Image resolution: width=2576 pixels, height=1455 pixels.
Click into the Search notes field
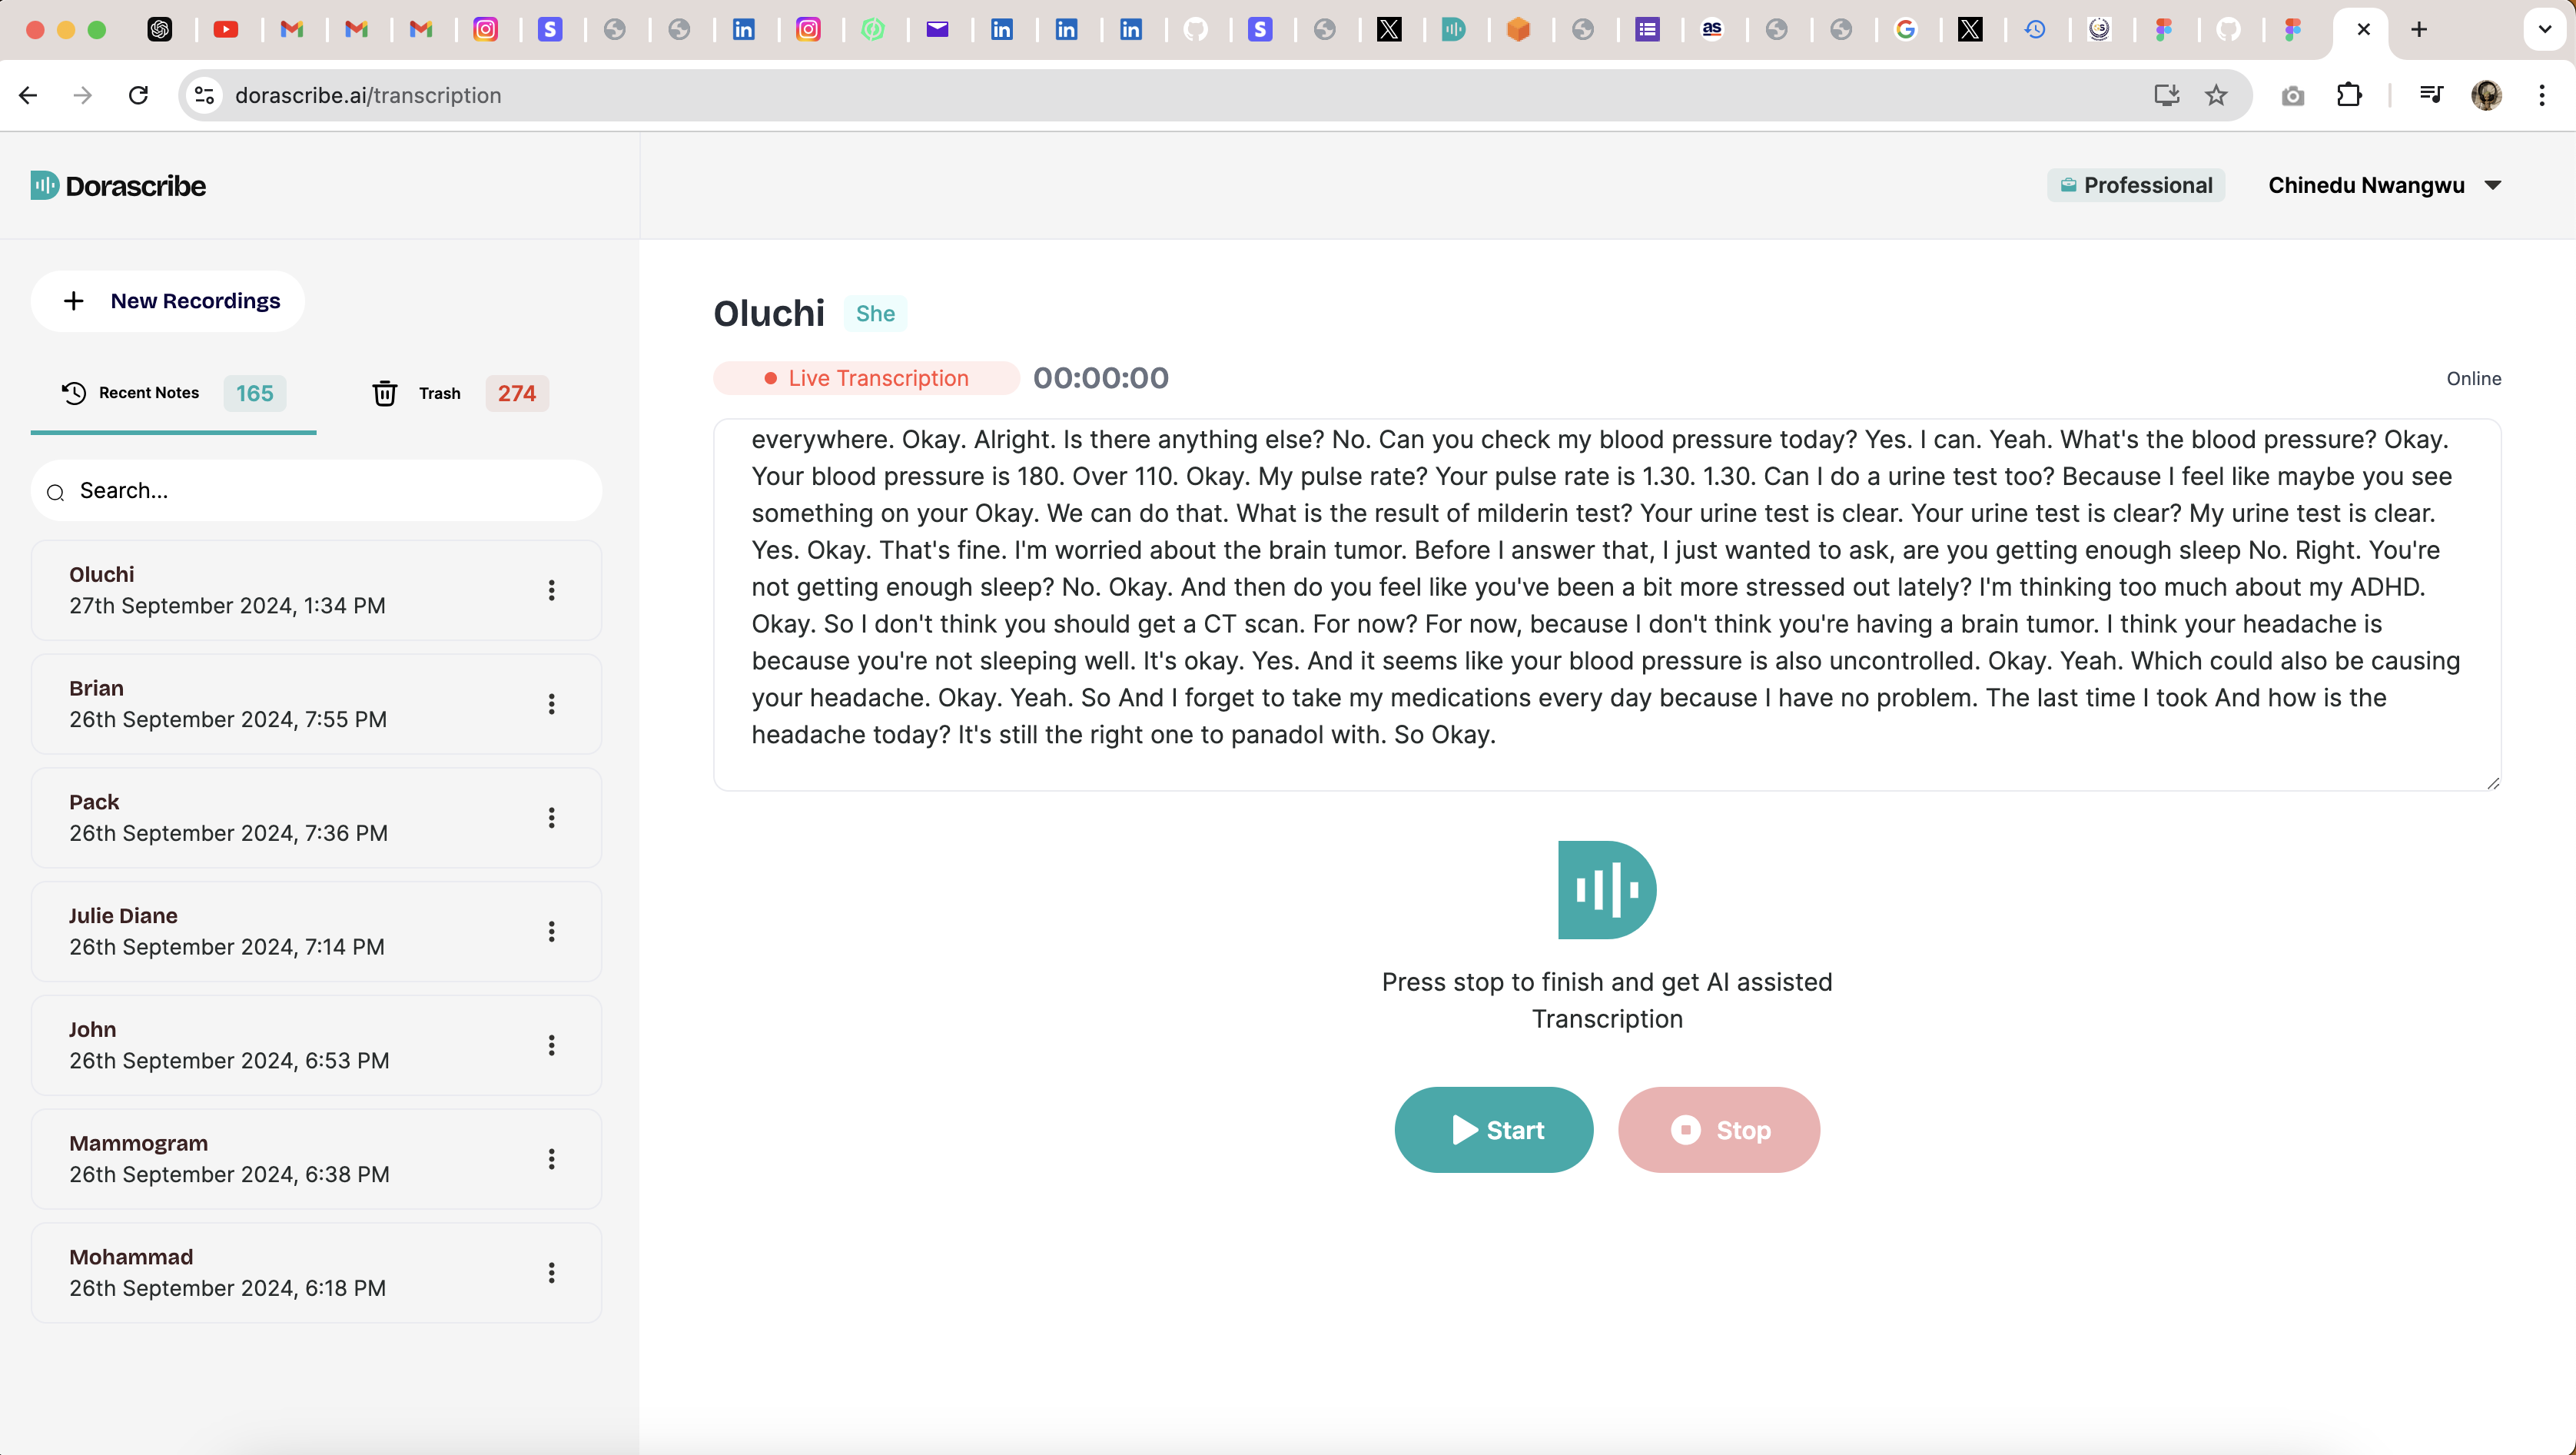pos(330,491)
